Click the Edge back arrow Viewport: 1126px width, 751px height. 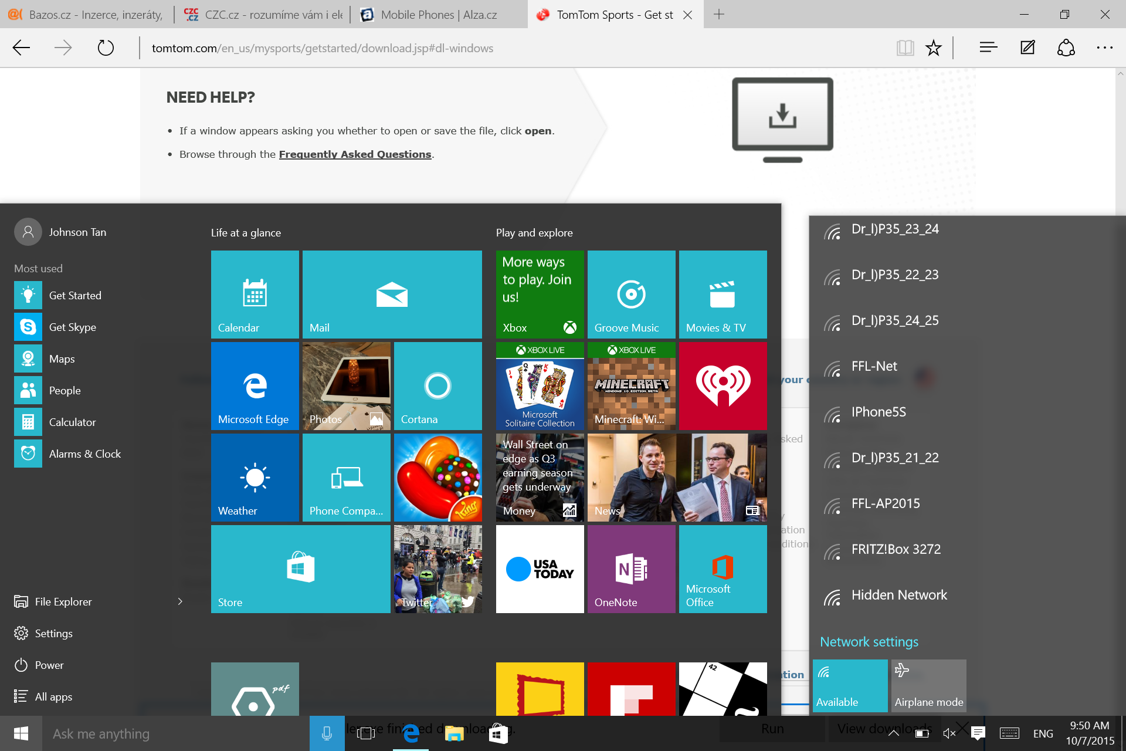21,48
